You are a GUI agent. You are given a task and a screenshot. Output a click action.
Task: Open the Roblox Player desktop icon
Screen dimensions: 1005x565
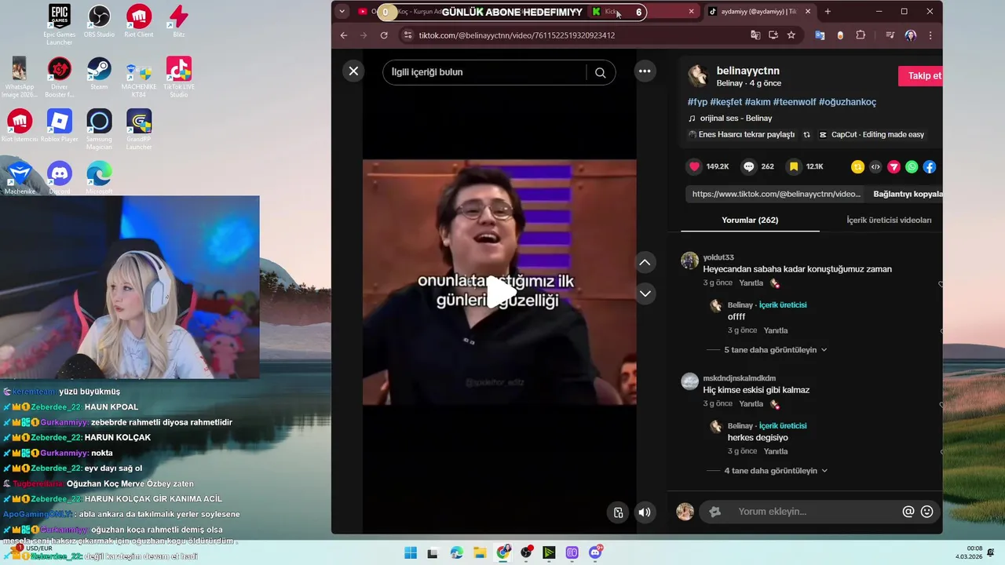[x=59, y=126]
